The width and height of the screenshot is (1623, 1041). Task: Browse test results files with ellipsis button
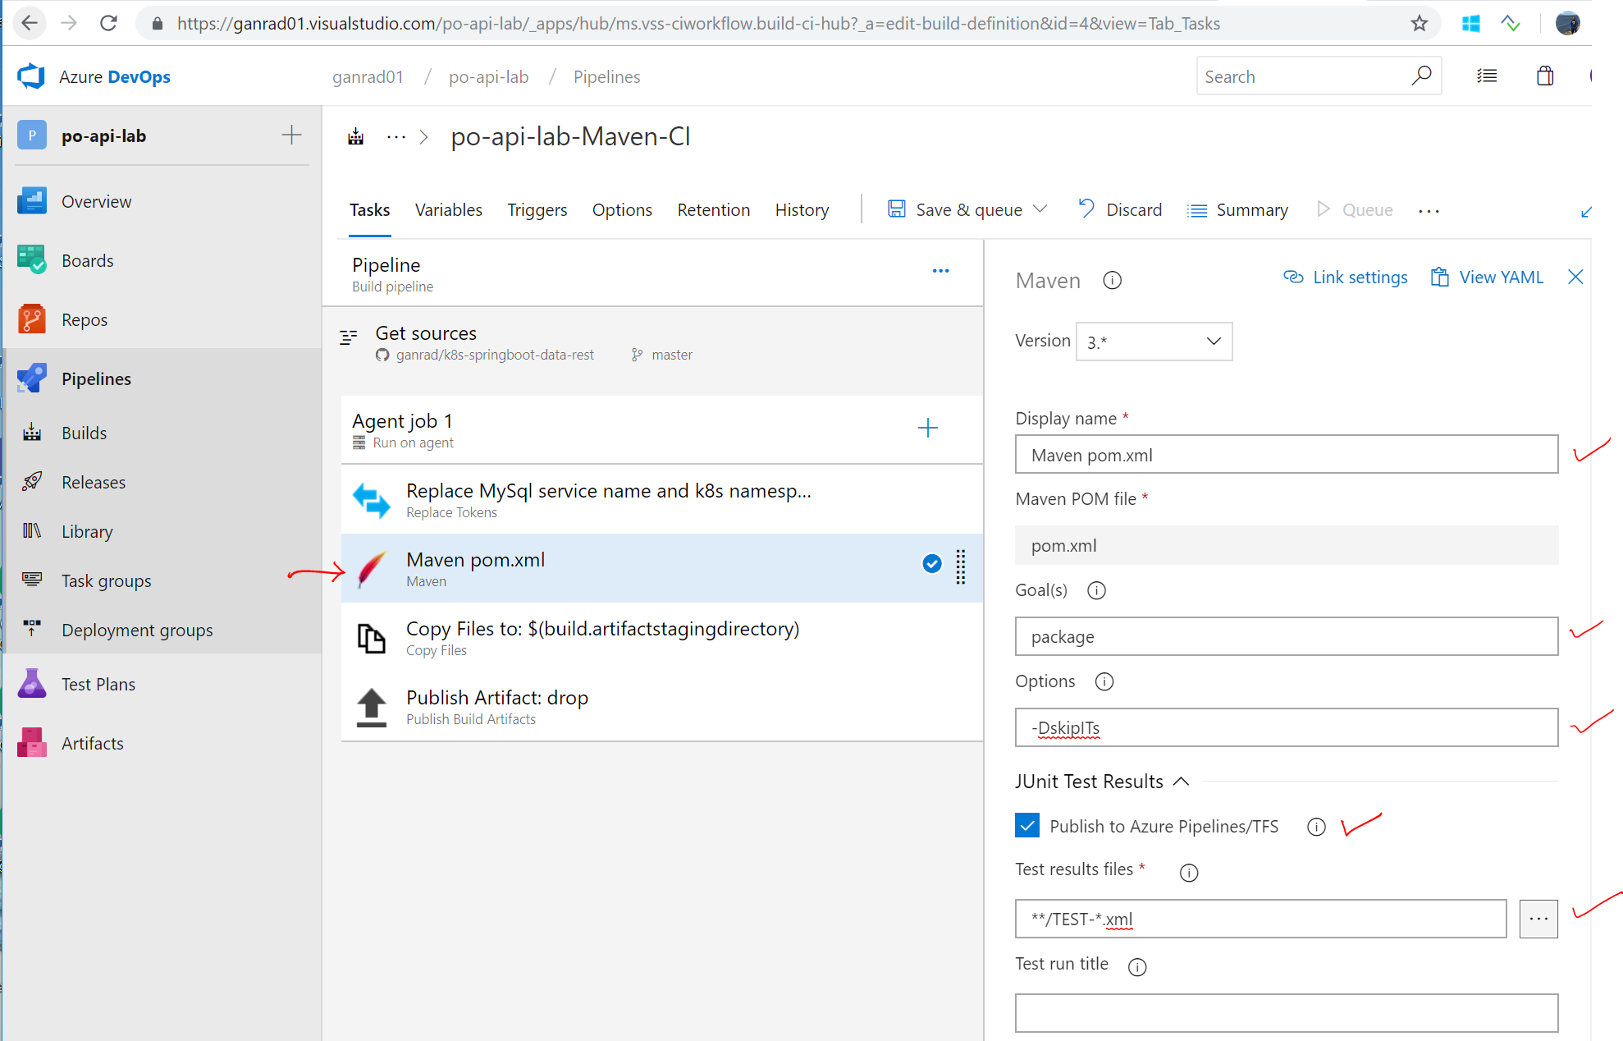tap(1538, 919)
